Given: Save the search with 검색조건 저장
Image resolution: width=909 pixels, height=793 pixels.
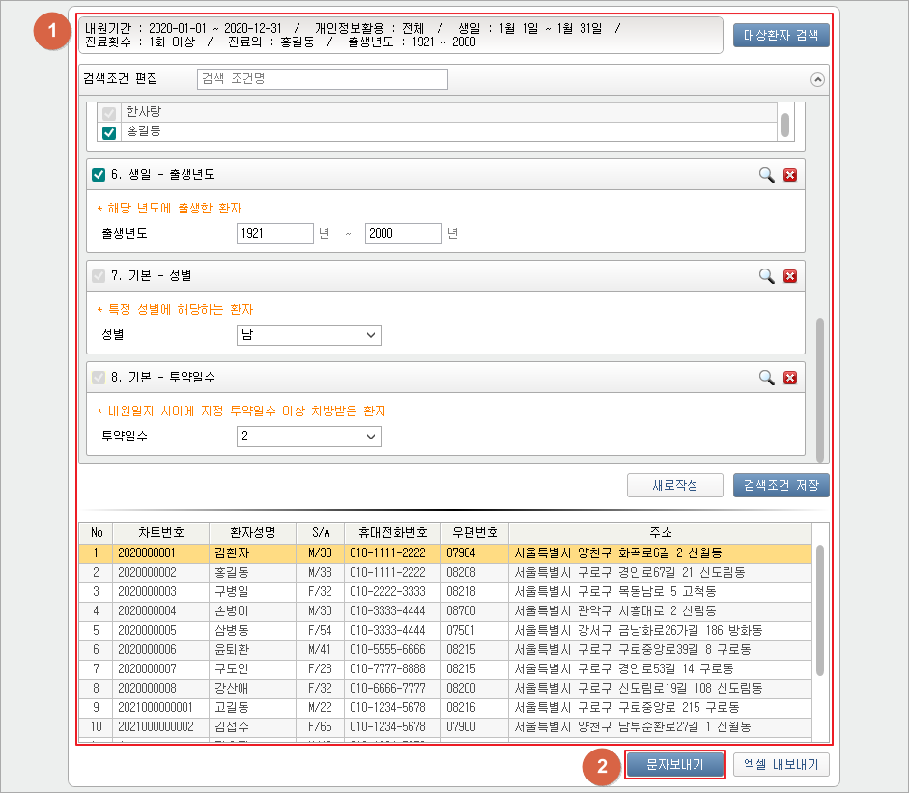Looking at the screenshot, I should click(781, 485).
